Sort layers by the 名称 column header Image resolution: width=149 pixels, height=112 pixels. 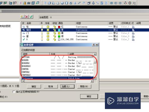click(33, 23)
